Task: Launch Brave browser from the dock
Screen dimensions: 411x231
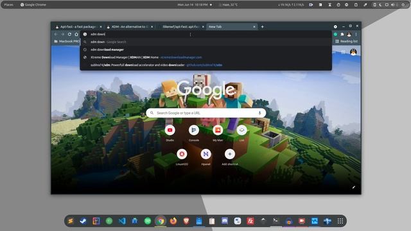Action: click(186, 221)
